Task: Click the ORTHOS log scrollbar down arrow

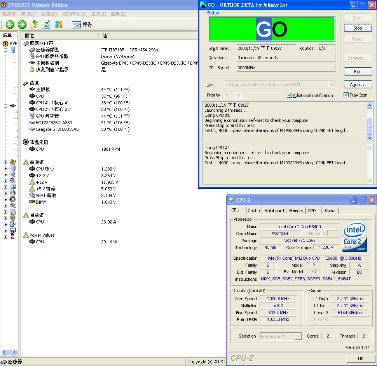Action: [x=370, y=138]
